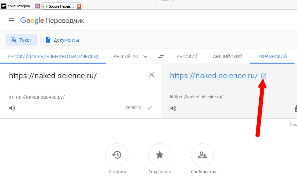Open Saved translations star

click(x=160, y=155)
